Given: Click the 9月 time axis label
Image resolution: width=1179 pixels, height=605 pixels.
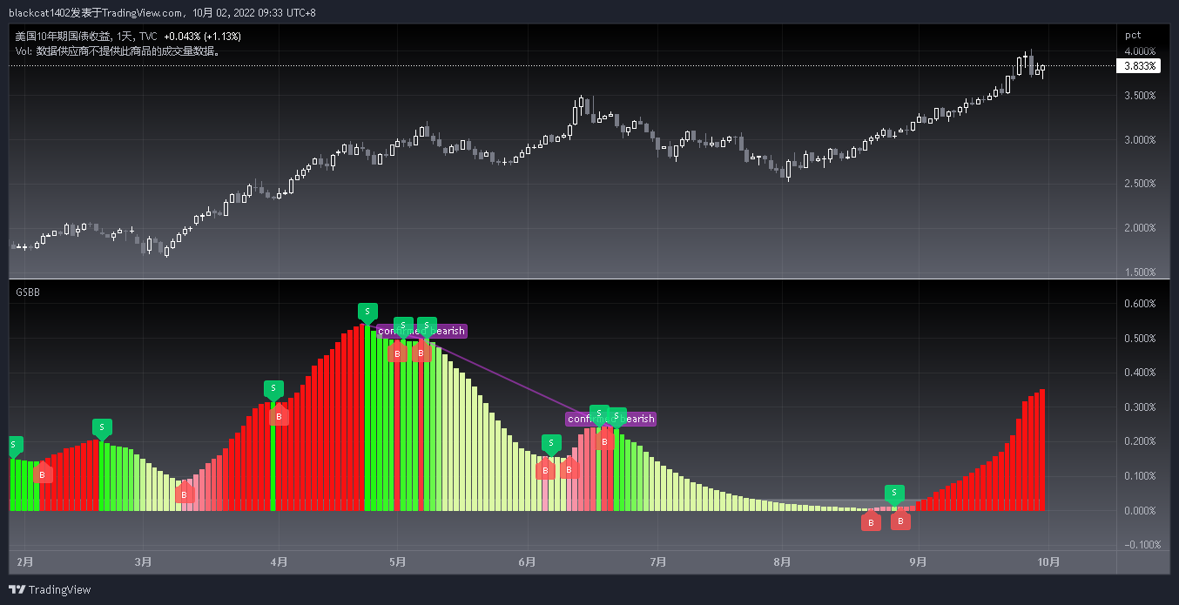Looking at the screenshot, I should point(917,562).
